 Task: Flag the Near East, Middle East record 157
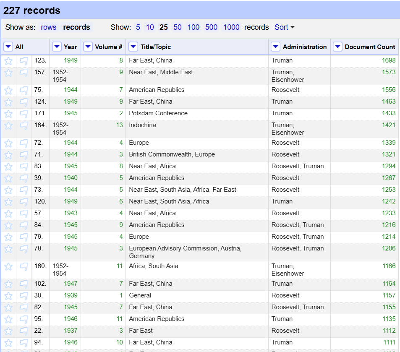coord(24,73)
